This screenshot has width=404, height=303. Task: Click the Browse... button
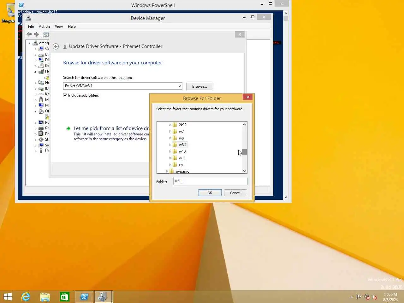200,86
